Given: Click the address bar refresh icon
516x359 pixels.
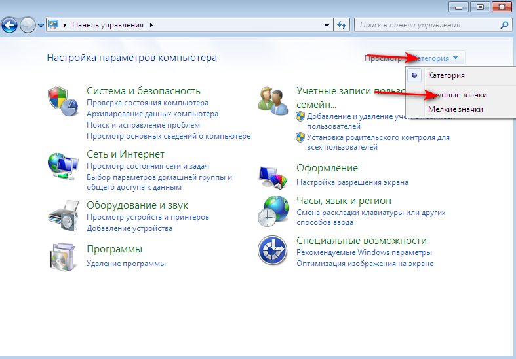Looking at the screenshot, I should coord(342,25).
